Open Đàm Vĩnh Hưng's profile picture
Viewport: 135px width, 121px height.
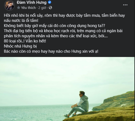click(9, 5)
